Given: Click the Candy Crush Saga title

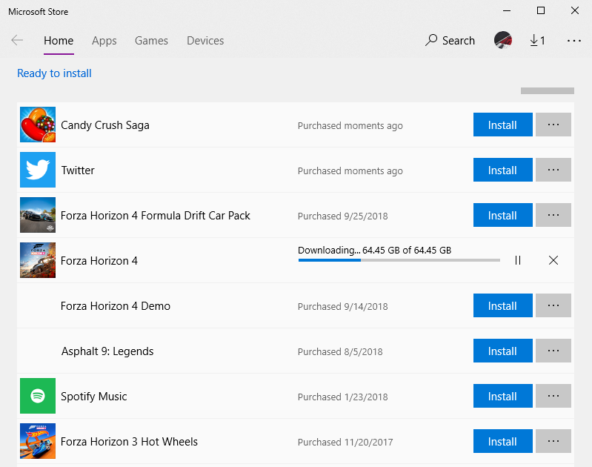Looking at the screenshot, I should (105, 125).
